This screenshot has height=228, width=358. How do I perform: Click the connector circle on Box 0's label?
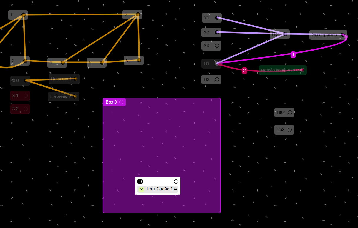[x=121, y=102]
